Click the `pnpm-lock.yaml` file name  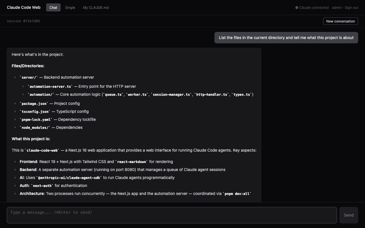coord(36,120)
